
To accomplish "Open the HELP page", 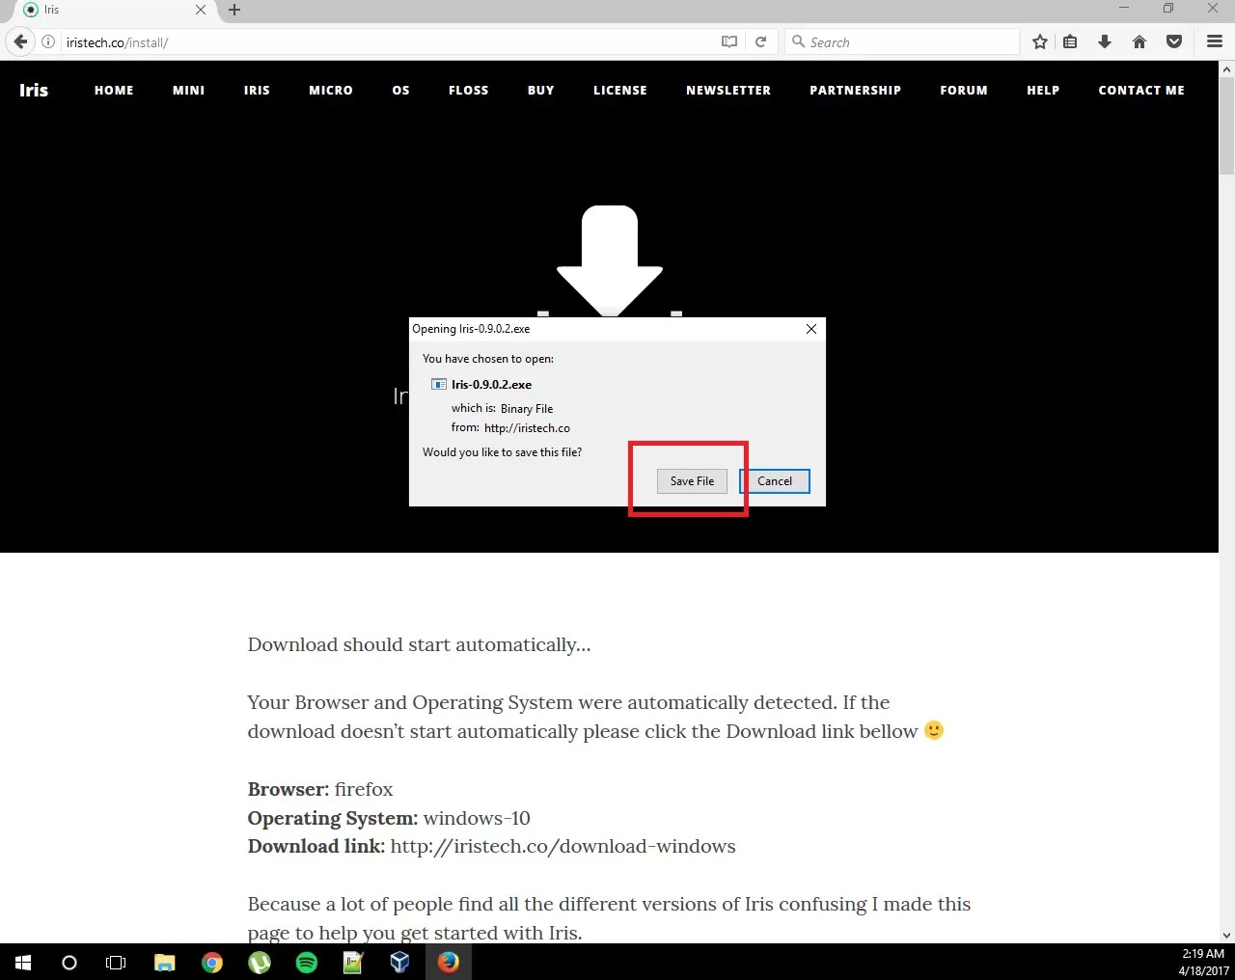I will tap(1043, 90).
